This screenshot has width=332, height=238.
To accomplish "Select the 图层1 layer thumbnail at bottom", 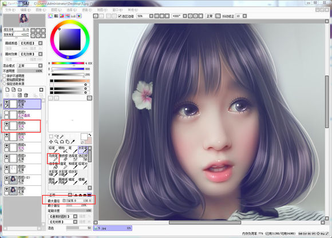I will tap(14, 191).
